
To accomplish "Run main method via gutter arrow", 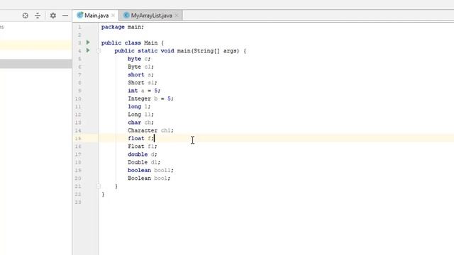I will click(x=88, y=50).
